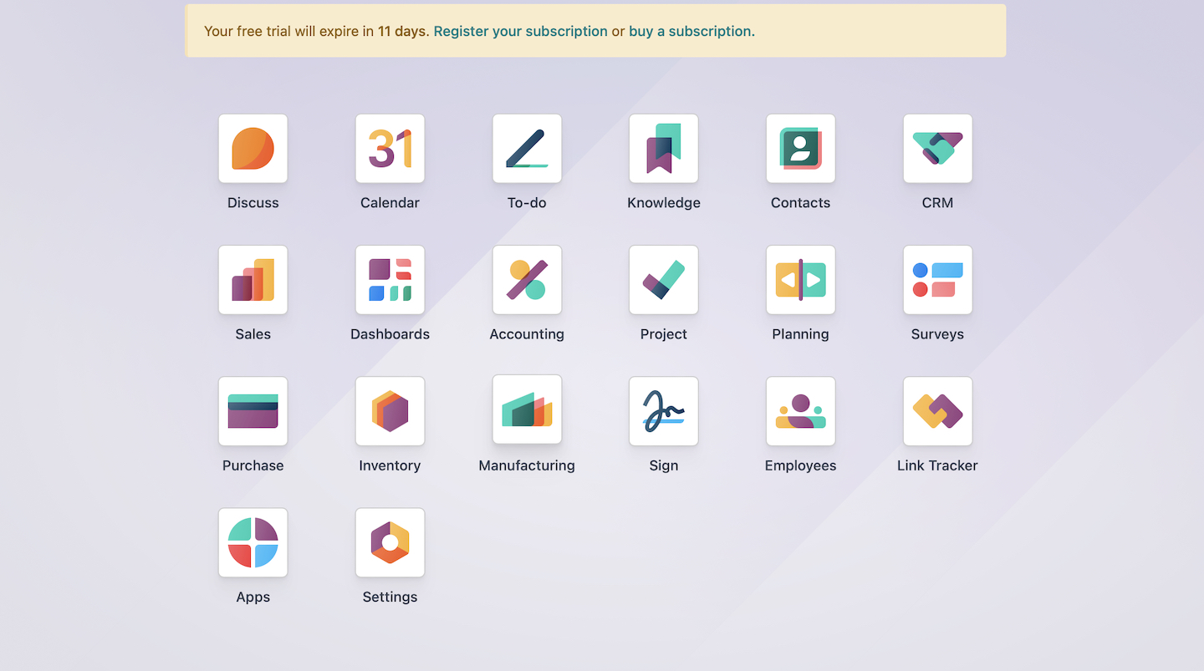Launch the Purchase app

coord(253,411)
